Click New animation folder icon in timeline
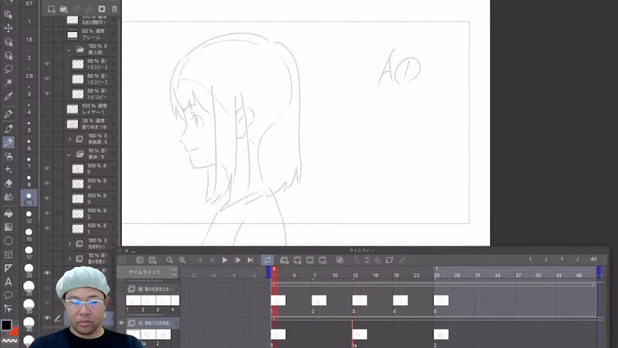Viewport: 618px width, 348px height. coord(284,260)
